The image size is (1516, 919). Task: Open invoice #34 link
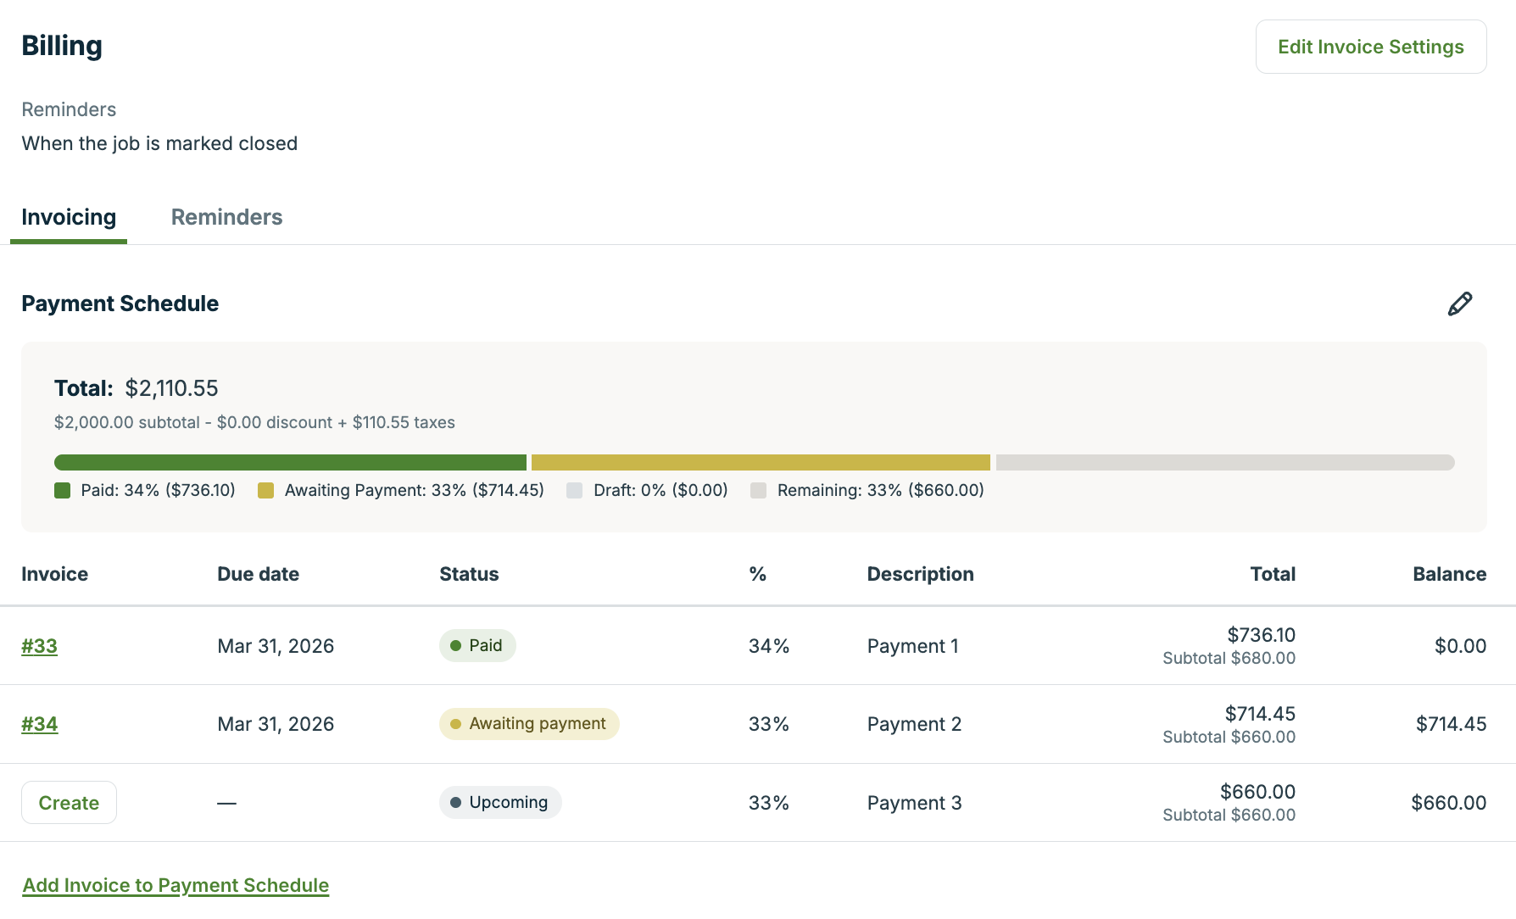click(40, 724)
